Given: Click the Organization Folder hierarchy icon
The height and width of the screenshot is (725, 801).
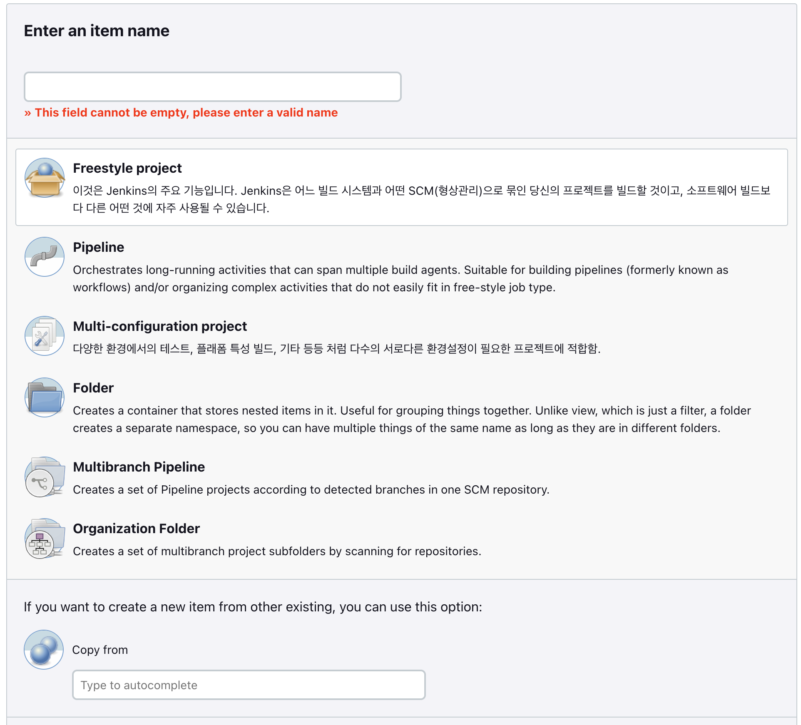Looking at the screenshot, I should [45, 538].
